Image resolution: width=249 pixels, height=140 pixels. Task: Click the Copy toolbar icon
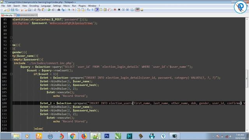point(40,10)
